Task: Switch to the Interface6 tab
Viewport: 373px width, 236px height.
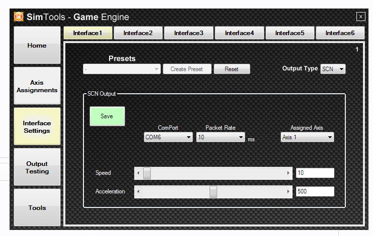Action: pos(340,33)
